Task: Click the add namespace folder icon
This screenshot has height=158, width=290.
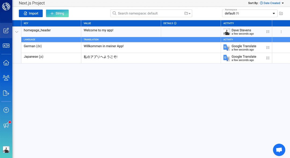Action: coord(281,13)
